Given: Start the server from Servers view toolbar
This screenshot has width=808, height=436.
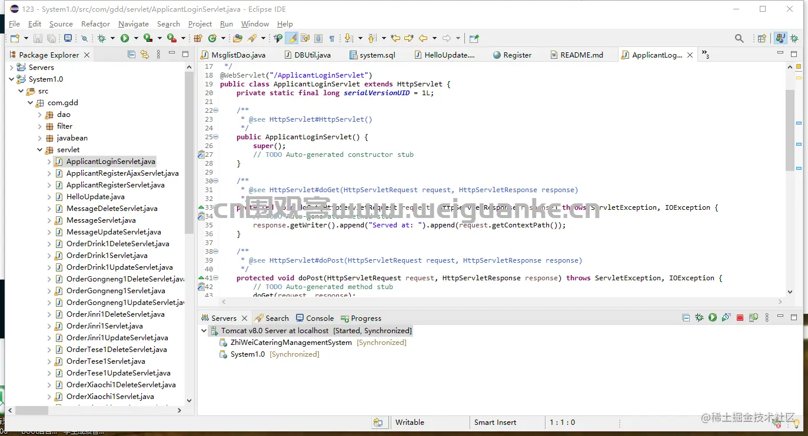Looking at the screenshot, I should click(x=713, y=318).
